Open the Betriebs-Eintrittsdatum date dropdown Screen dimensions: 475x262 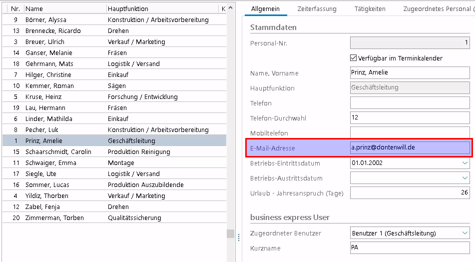point(465,163)
